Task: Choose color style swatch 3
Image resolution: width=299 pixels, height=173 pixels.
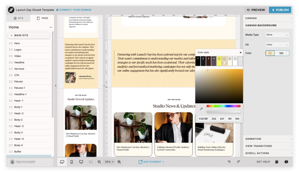Action: 208,61
